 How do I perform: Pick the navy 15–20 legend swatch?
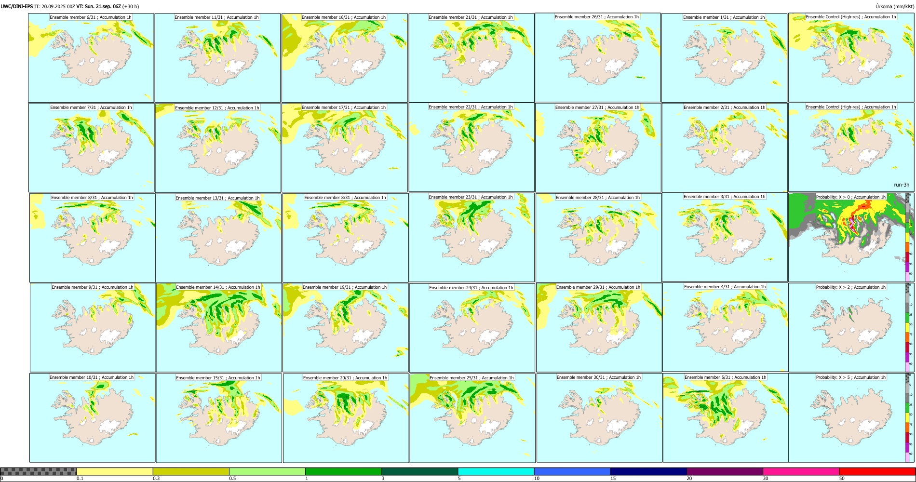pyautogui.click(x=648, y=471)
